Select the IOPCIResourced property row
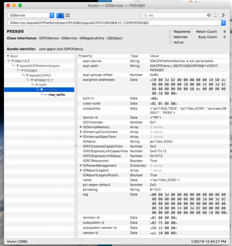This screenshot has height=246, width=232. point(153,161)
